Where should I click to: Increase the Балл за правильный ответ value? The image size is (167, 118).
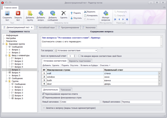click(x=75, y=55)
